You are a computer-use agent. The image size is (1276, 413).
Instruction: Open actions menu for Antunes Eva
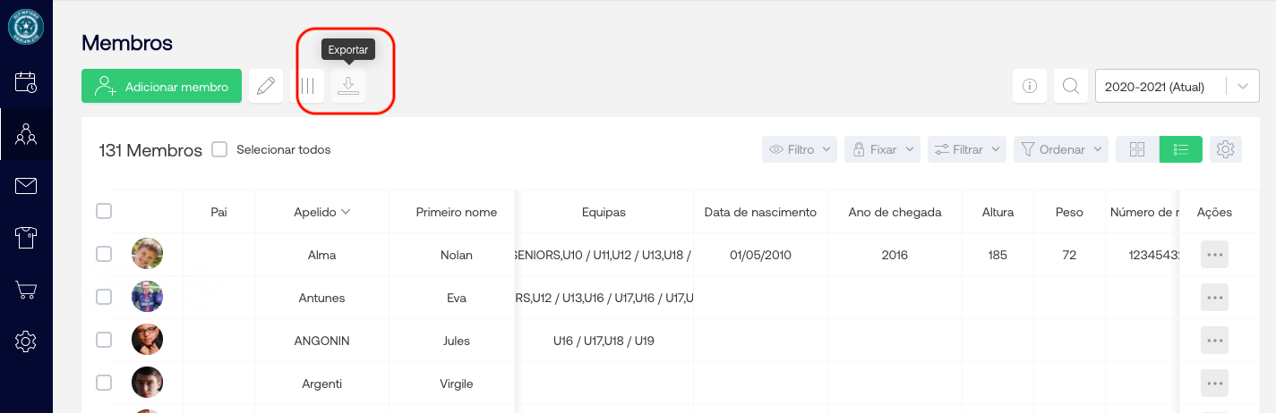[x=1214, y=298]
